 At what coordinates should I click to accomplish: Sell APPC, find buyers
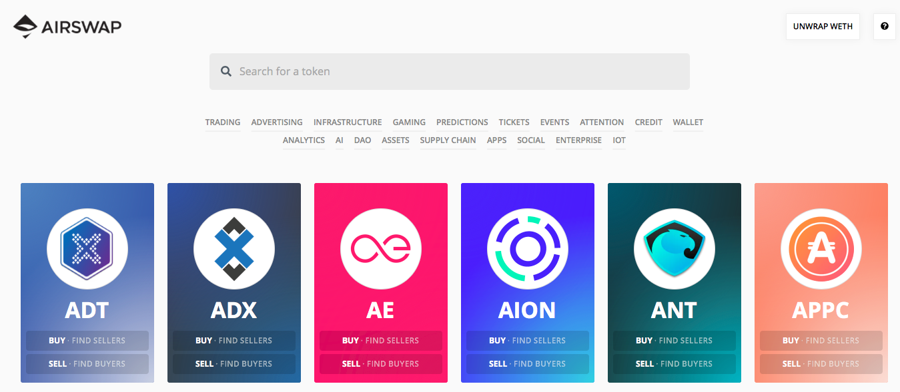pyautogui.click(x=821, y=364)
